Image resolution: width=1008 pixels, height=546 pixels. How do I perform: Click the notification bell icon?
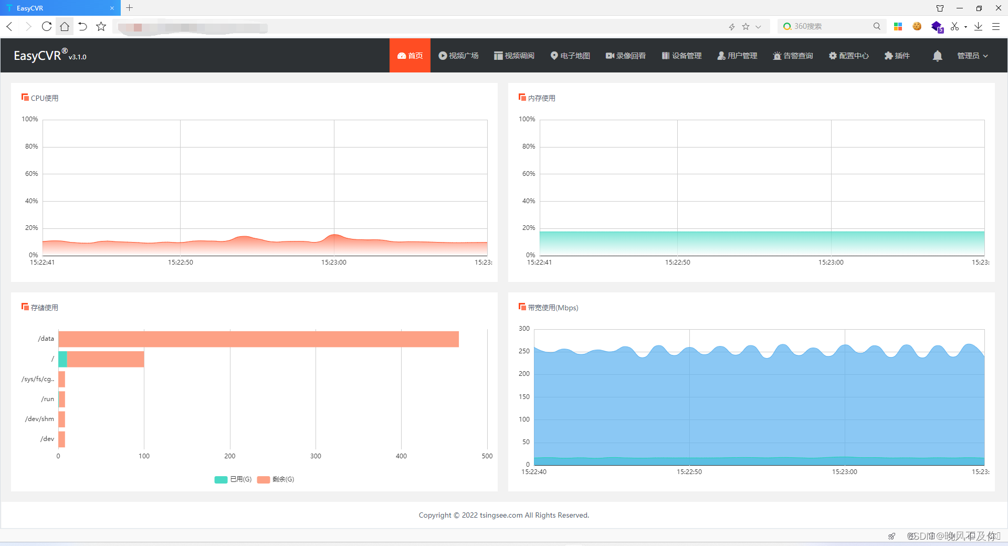(937, 56)
